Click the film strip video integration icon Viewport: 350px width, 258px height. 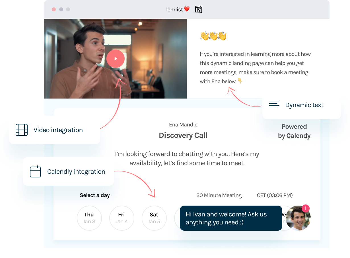click(x=22, y=130)
